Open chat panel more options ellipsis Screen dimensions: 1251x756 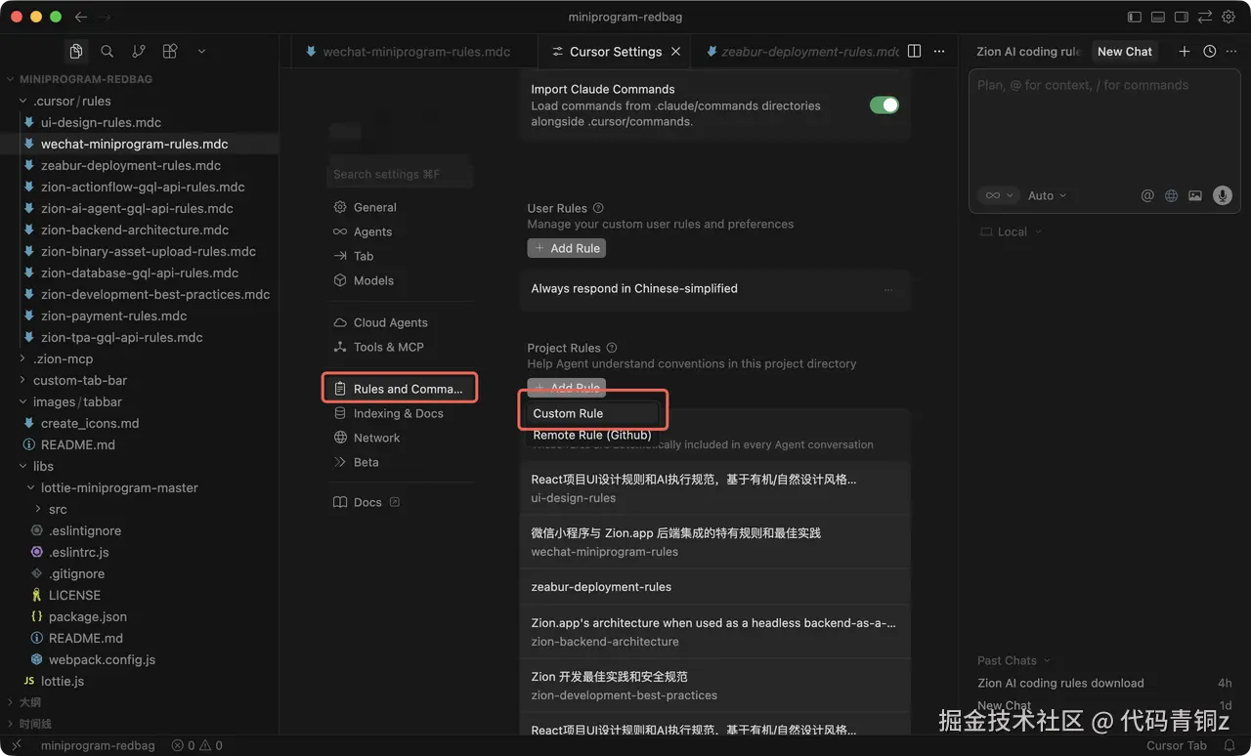(1232, 52)
